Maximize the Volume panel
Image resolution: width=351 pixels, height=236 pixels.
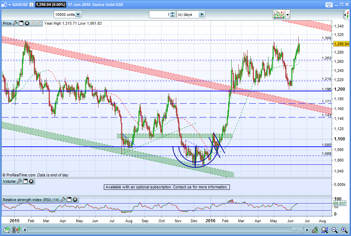pyautogui.click(x=25, y=181)
